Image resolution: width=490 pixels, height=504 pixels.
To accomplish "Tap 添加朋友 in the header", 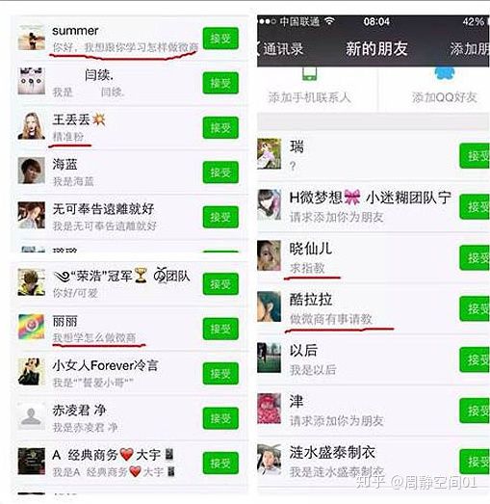I will pos(470,49).
